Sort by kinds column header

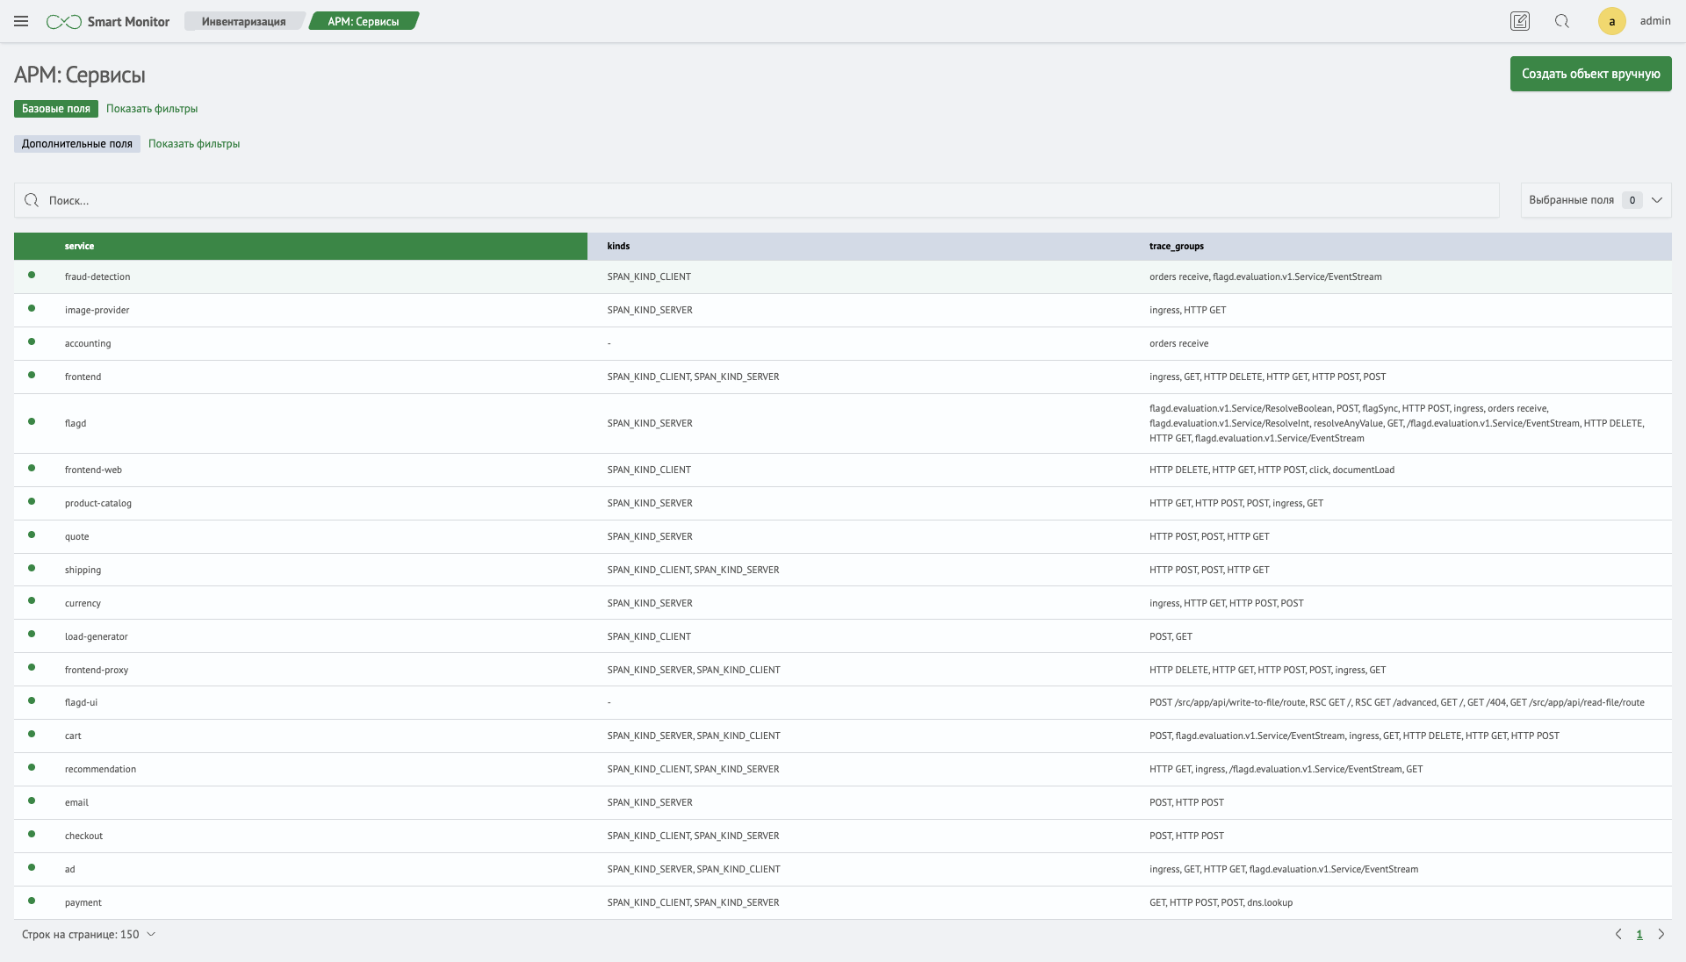pyautogui.click(x=858, y=246)
